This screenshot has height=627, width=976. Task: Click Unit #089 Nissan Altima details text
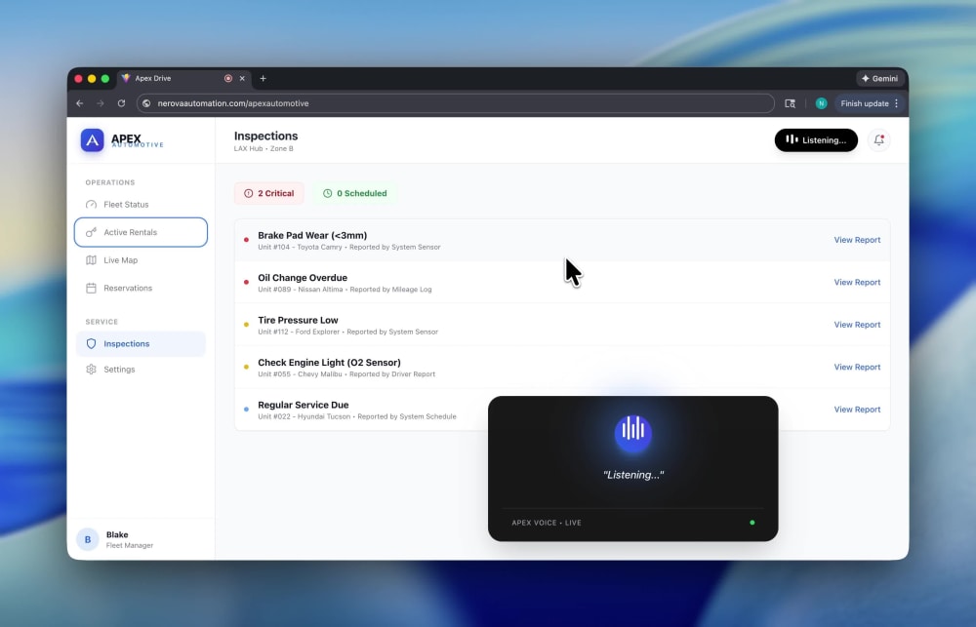[345, 290]
